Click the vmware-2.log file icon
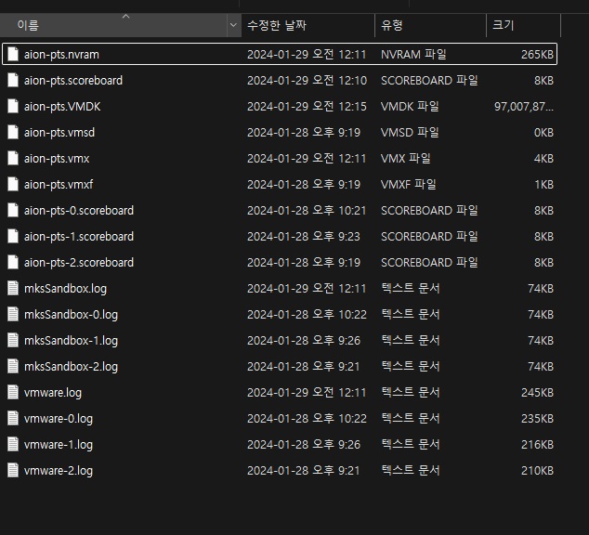Viewport: 589px width, 535px height. click(13, 470)
